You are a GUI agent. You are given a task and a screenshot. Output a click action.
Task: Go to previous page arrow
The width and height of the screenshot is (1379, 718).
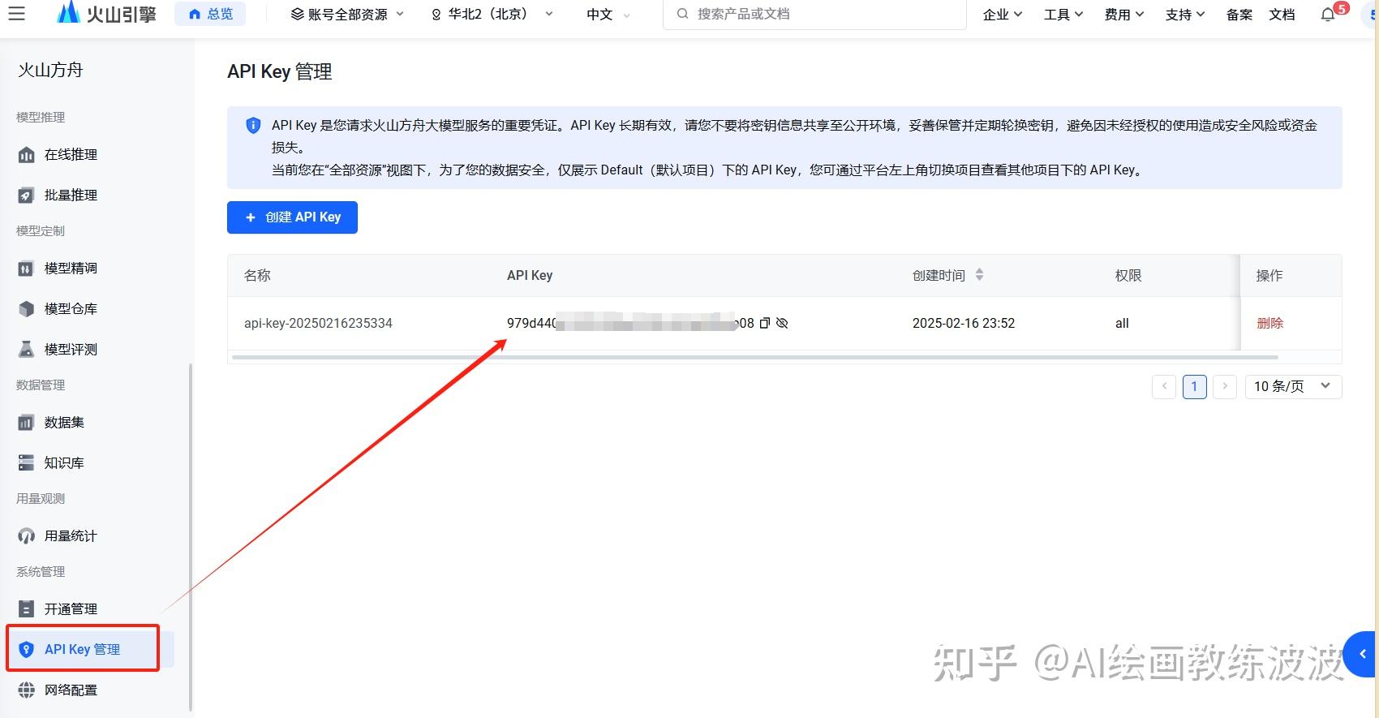click(x=1164, y=386)
